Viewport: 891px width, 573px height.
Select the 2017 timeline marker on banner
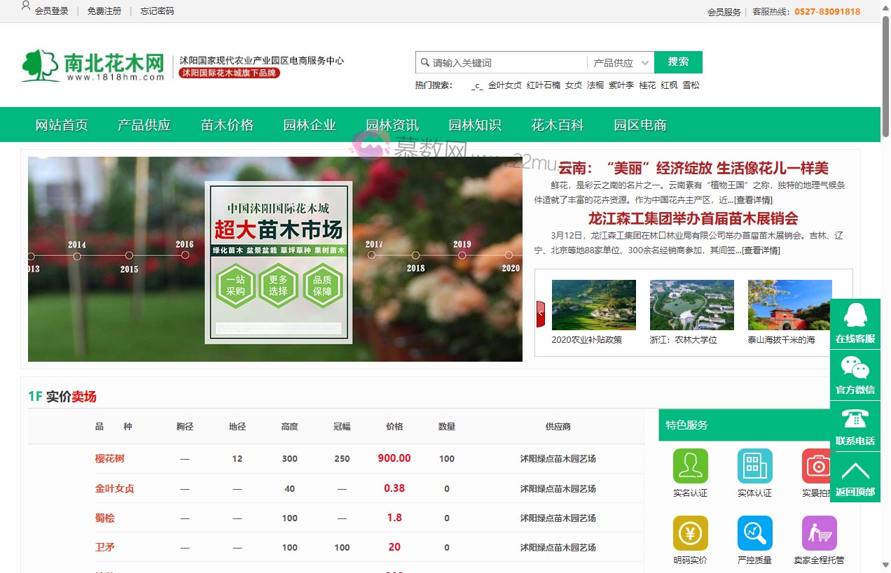pos(372,255)
